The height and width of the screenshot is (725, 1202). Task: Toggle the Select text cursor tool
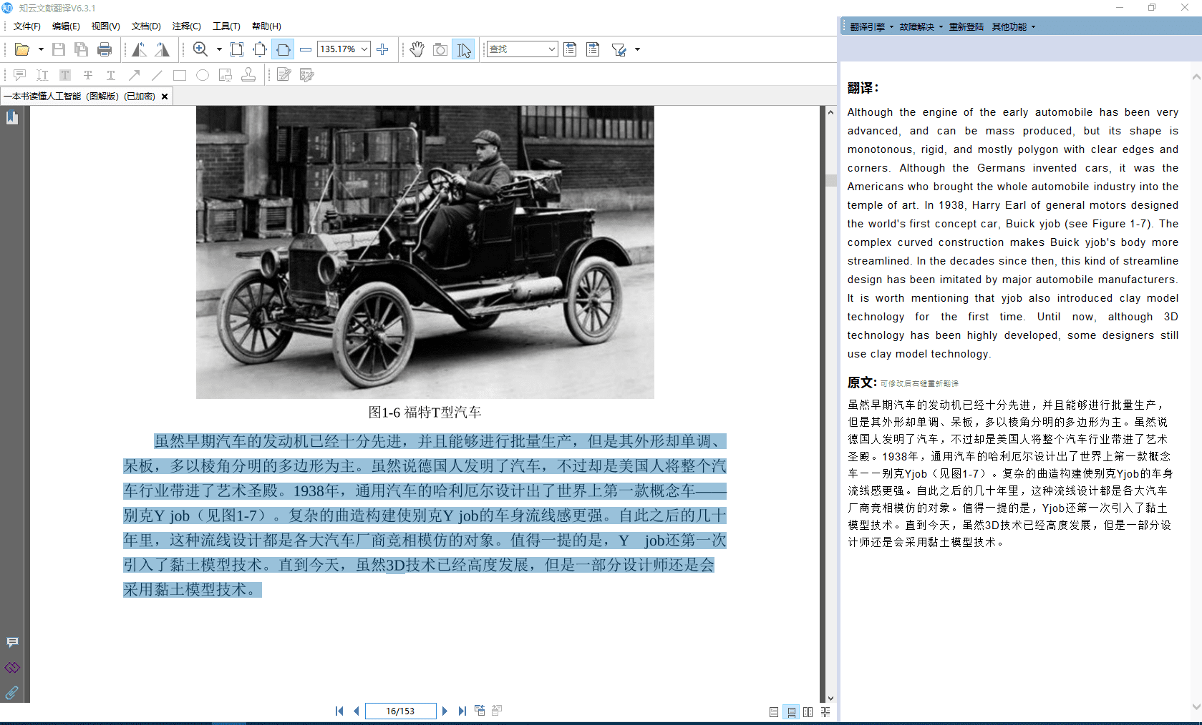[x=464, y=49]
